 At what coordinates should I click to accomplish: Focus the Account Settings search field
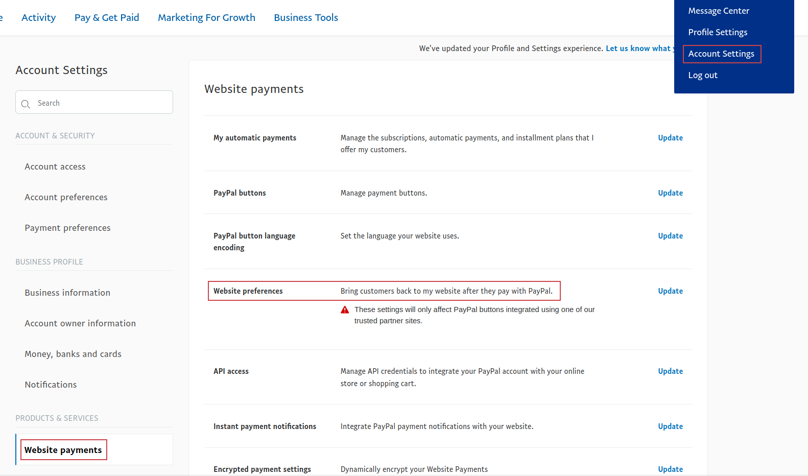click(x=94, y=102)
